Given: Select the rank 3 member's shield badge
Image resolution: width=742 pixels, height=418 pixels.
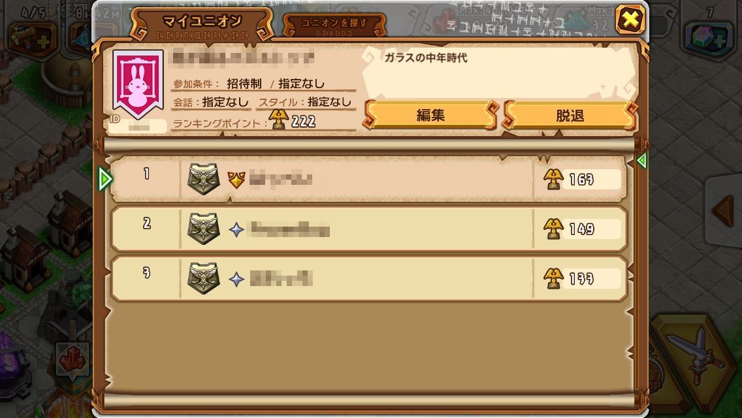Looking at the screenshot, I should tap(204, 278).
